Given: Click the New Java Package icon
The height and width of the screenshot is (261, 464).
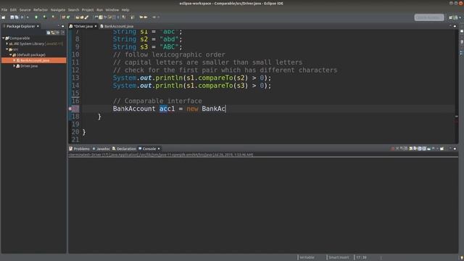Looking at the screenshot, I should point(64,17).
